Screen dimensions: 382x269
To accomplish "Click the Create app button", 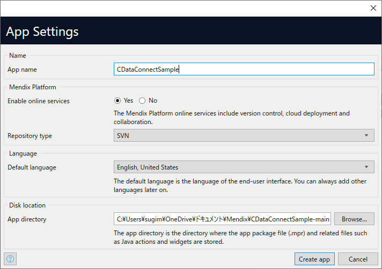I will tap(314, 259).
